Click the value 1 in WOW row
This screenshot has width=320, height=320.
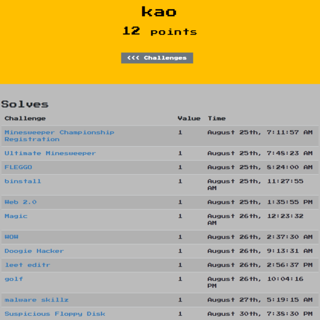[180, 237]
